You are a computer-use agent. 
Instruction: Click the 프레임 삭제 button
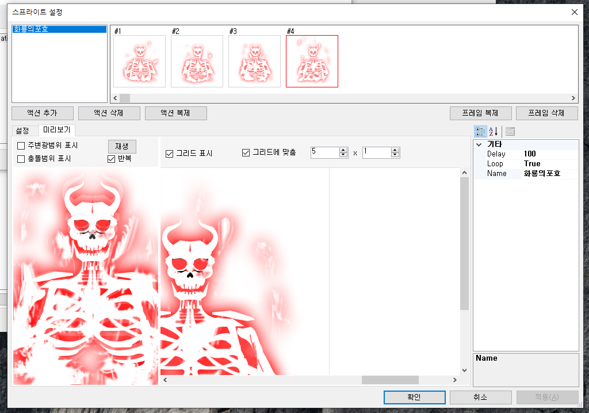547,113
